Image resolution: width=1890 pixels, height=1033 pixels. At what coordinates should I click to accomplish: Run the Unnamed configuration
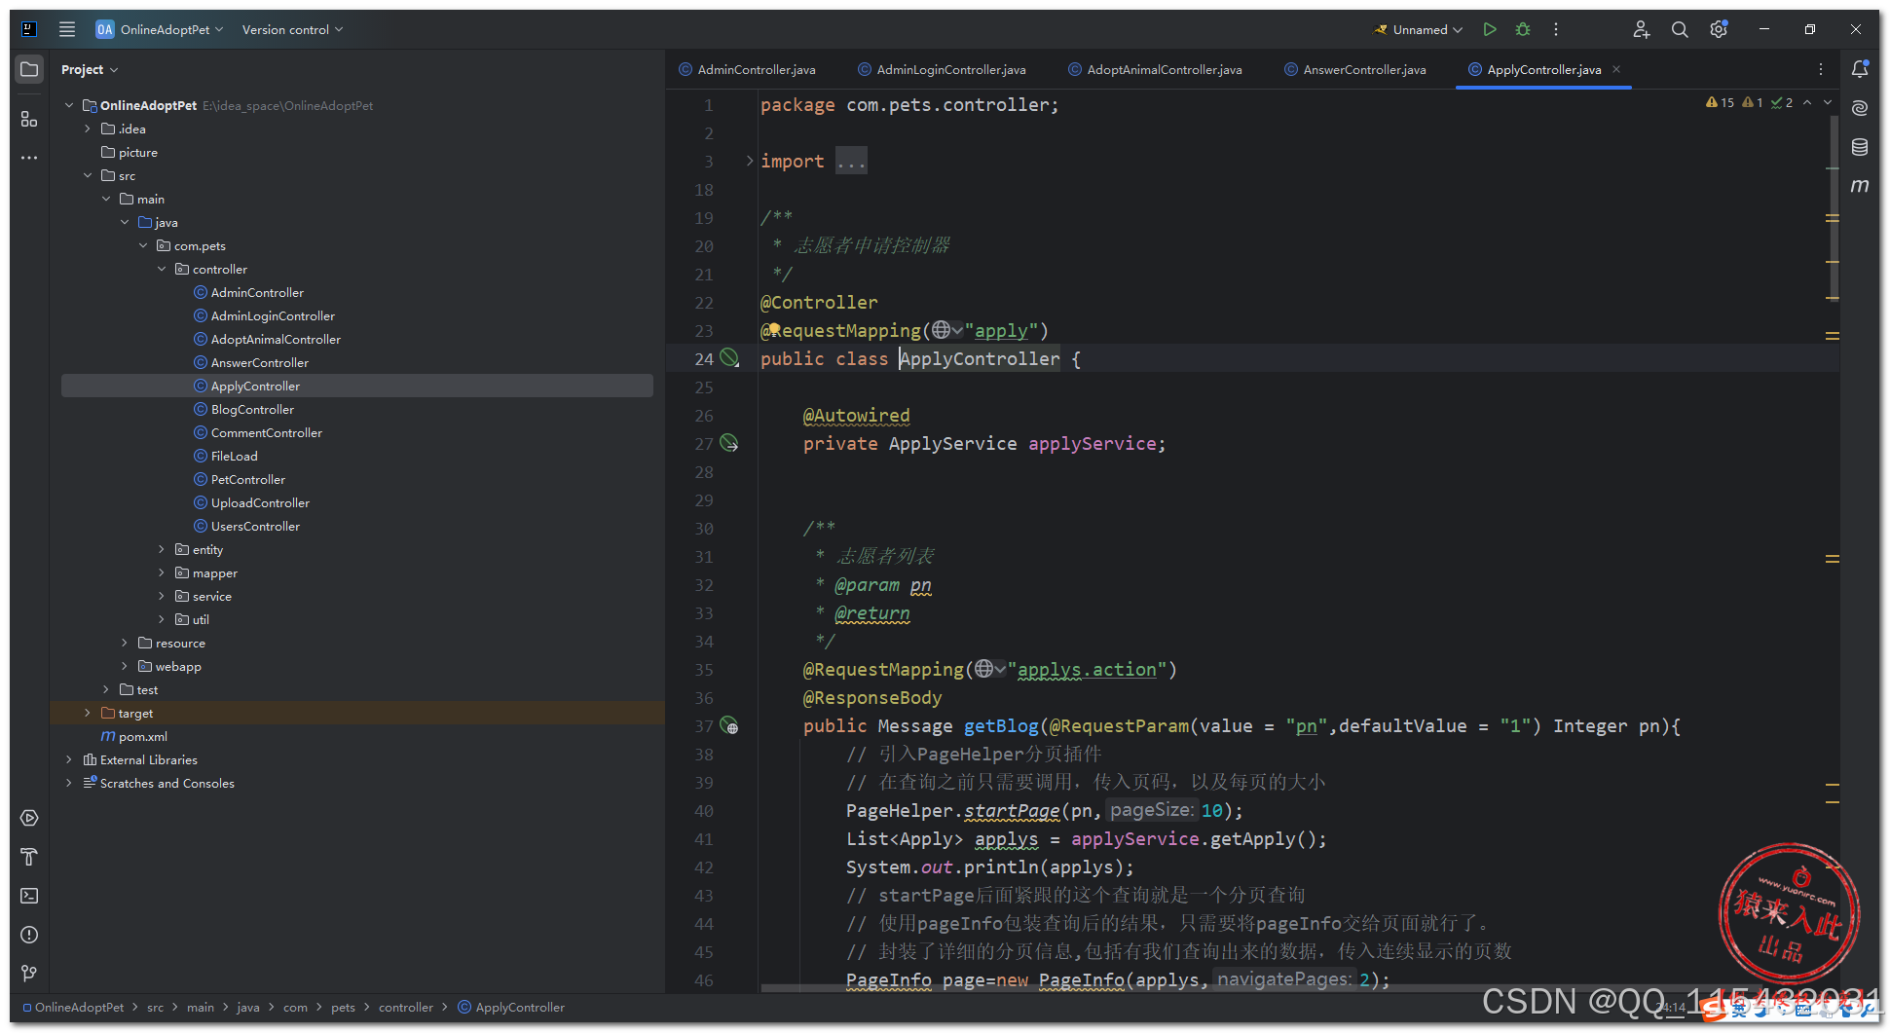tap(1489, 29)
